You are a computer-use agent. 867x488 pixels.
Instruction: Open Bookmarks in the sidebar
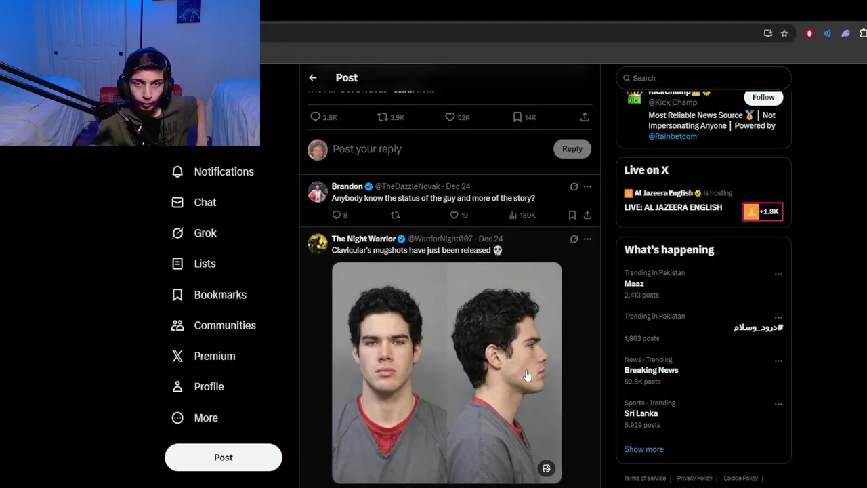tap(209, 295)
